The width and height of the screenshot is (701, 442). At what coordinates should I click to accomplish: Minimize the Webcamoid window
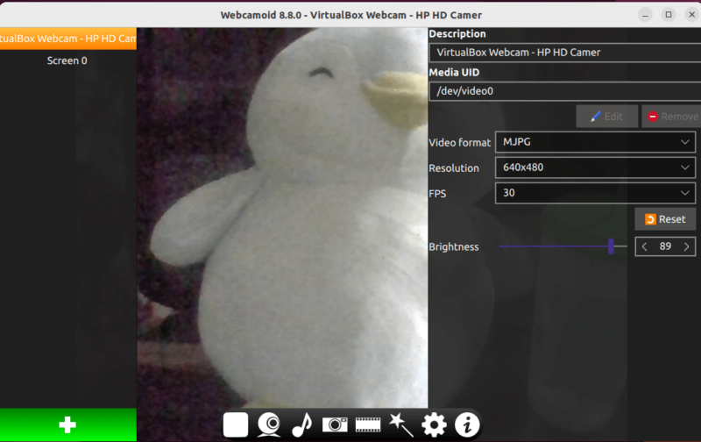pyautogui.click(x=645, y=15)
